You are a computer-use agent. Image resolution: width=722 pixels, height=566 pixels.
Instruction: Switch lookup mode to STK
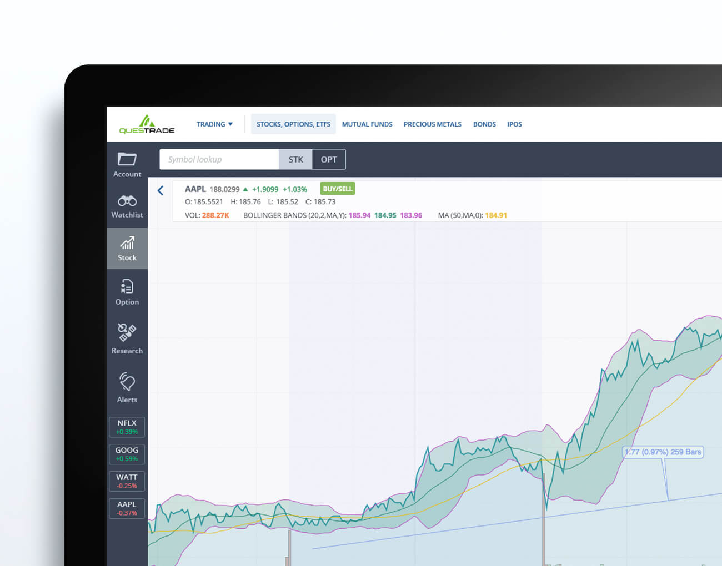click(295, 159)
